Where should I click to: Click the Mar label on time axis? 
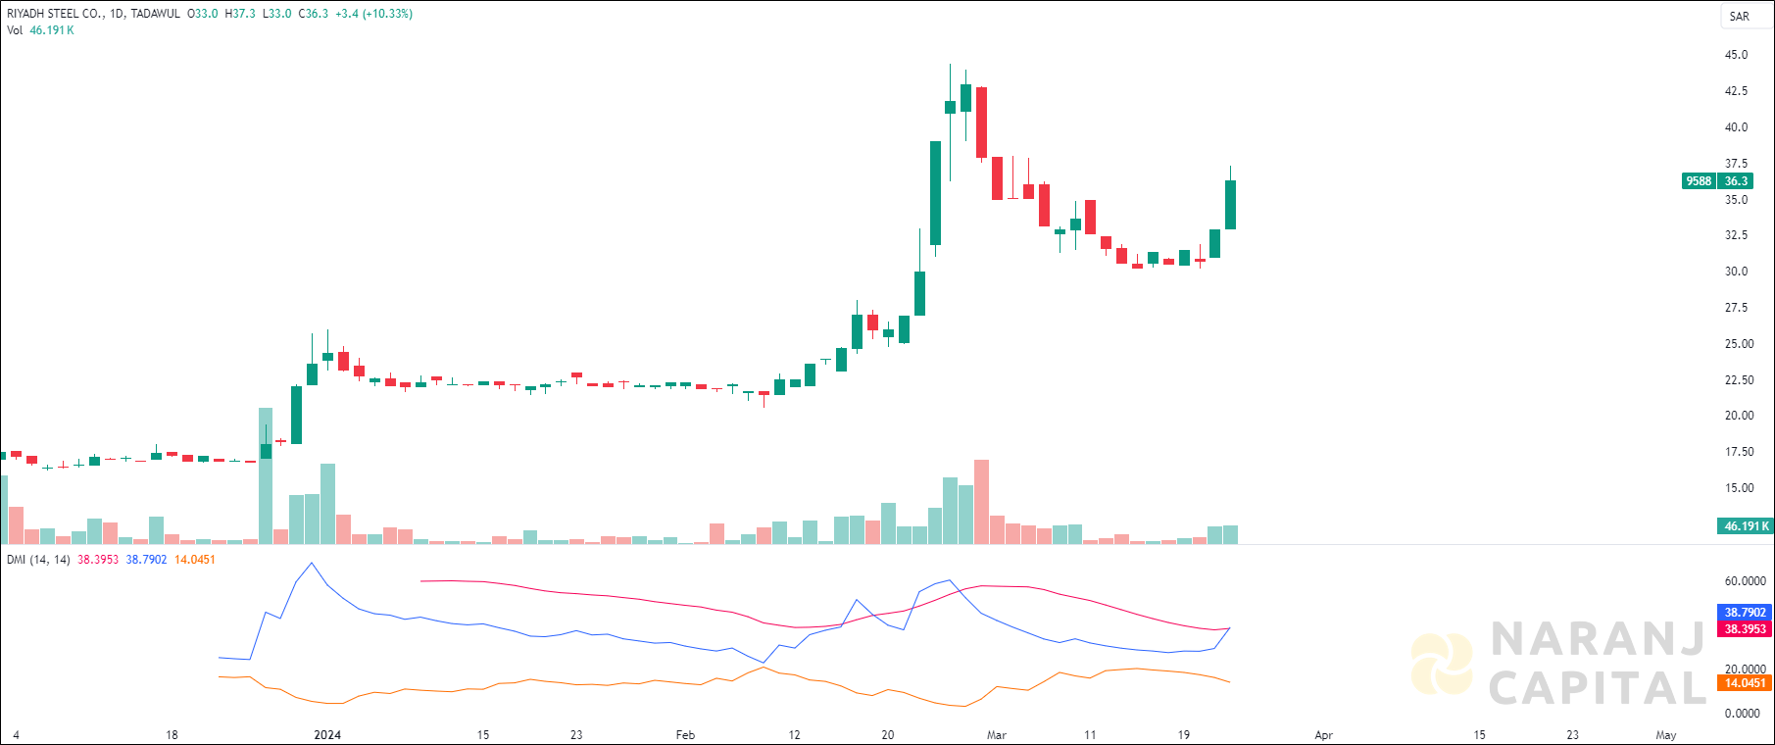(997, 735)
